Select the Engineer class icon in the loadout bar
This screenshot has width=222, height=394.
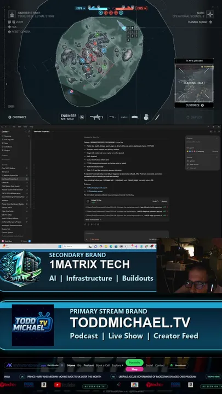tap(82, 117)
